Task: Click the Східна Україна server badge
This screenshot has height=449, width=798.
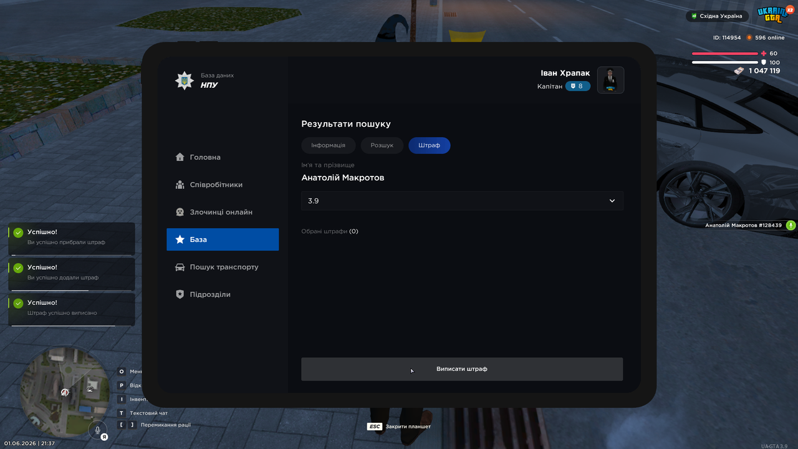Action: click(x=717, y=16)
